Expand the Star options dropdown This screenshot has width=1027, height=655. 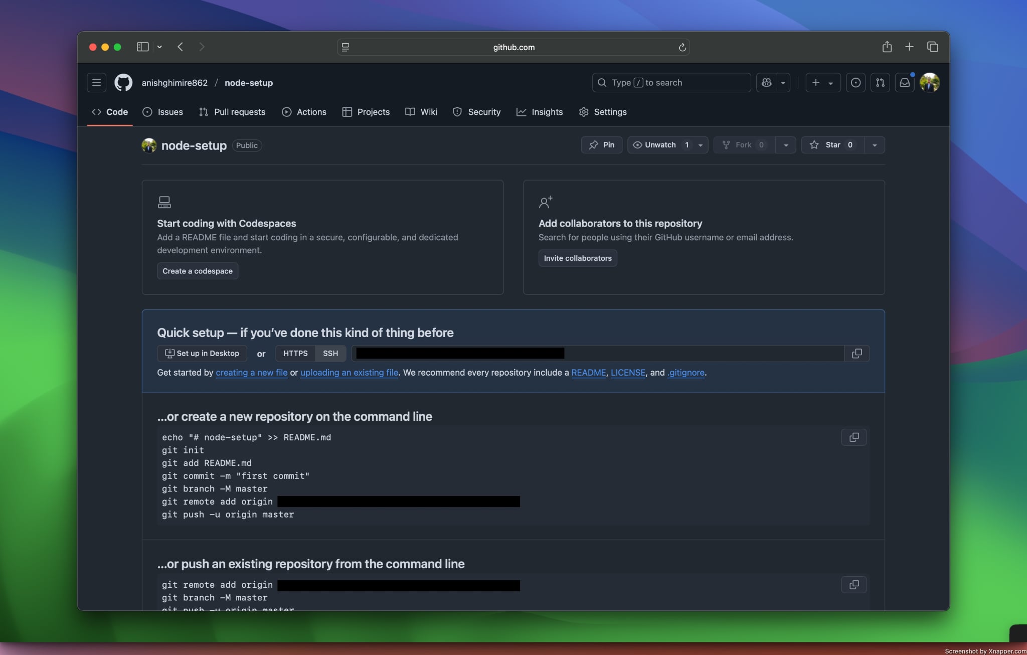875,145
